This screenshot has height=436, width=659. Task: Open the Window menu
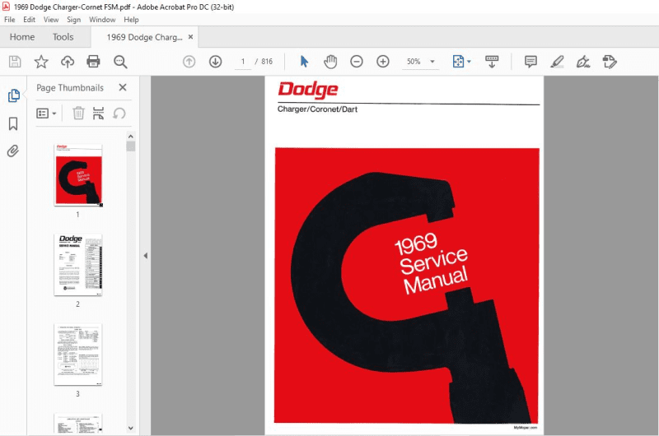102,20
